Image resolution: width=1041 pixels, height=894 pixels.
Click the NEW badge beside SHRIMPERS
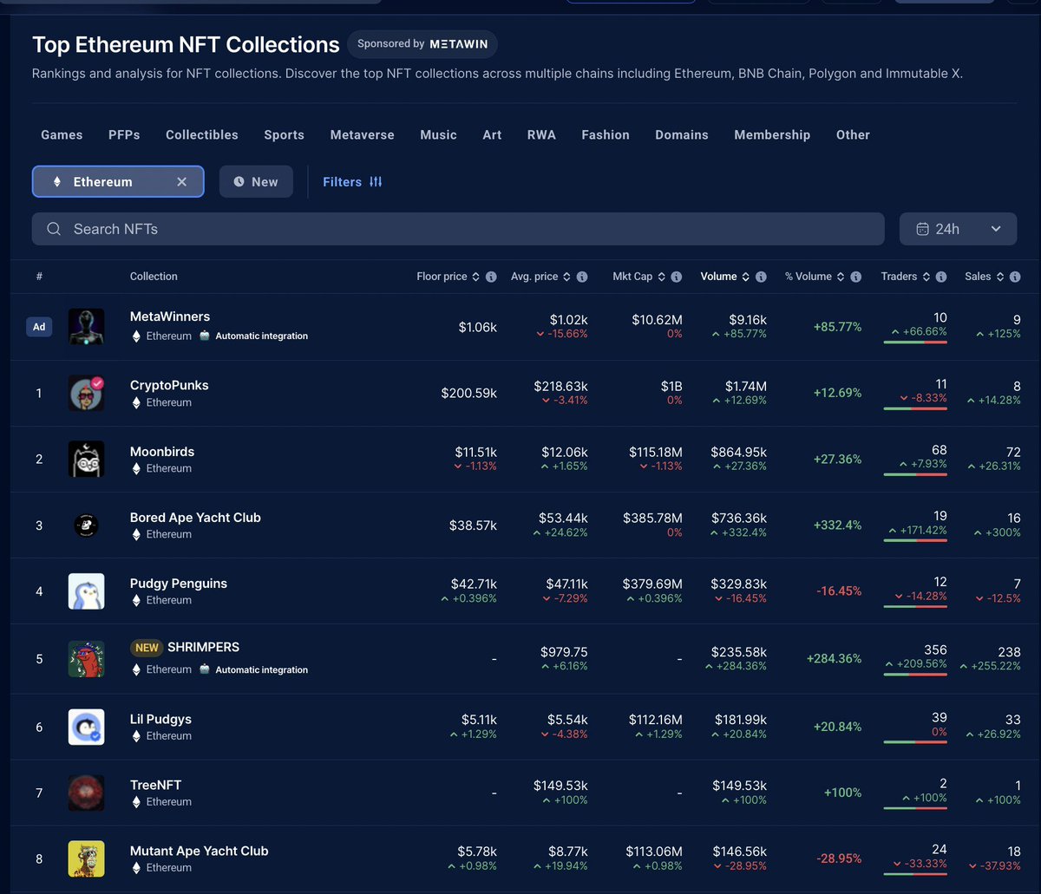(x=147, y=648)
